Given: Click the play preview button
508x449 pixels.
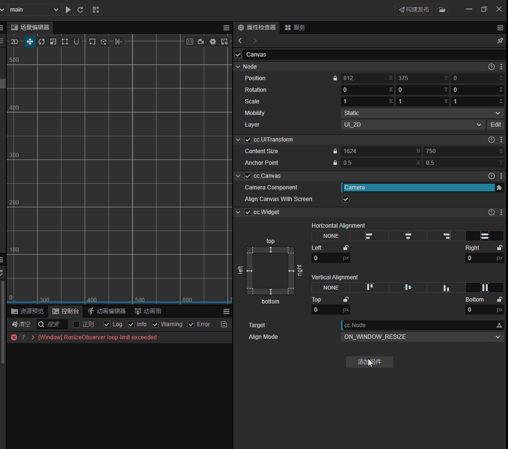Looking at the screenshot, I should (x=68, y=9).
